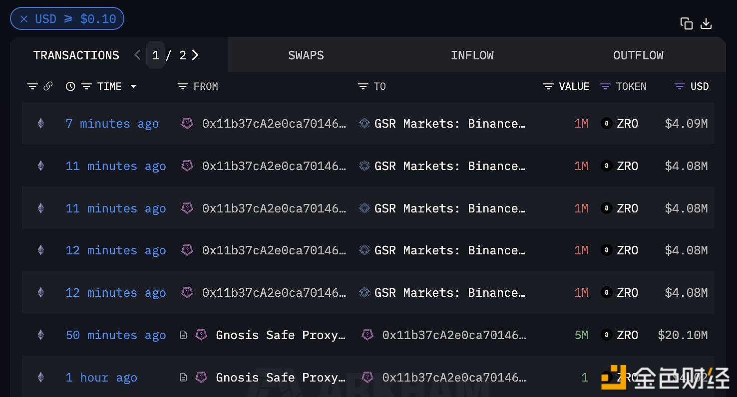The width and height of the screenshot is (737, 397).
Task: Open the USD column filter
Action: [x=680, y=86]
